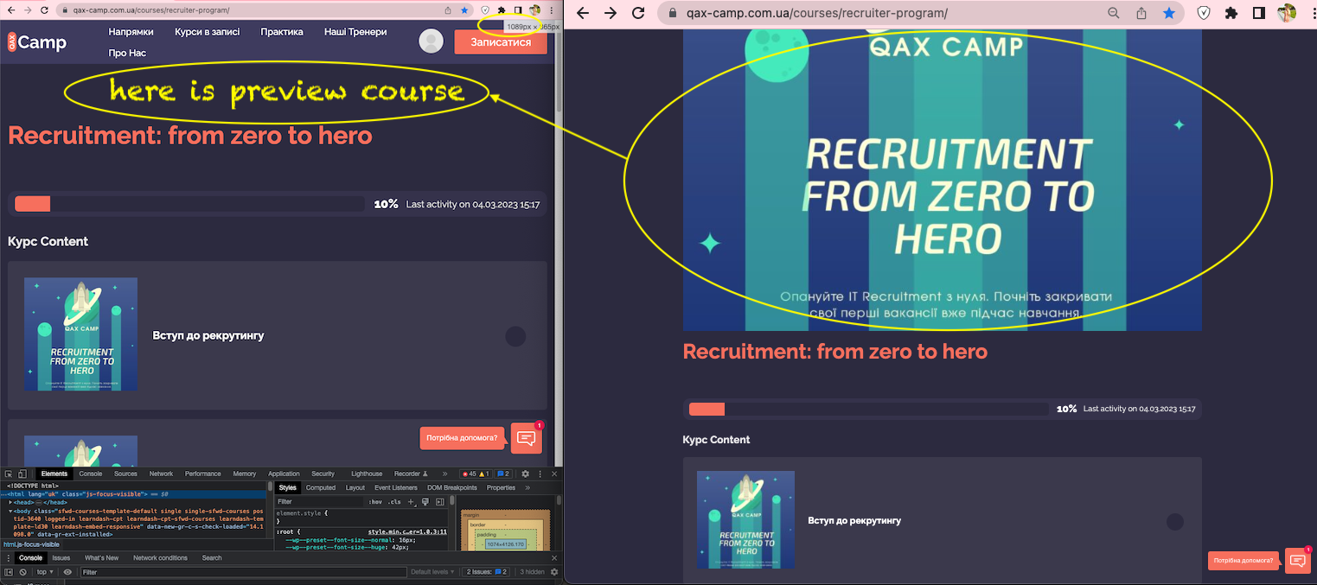Open the live expression eye icon in Console

(x=67, y=571)
